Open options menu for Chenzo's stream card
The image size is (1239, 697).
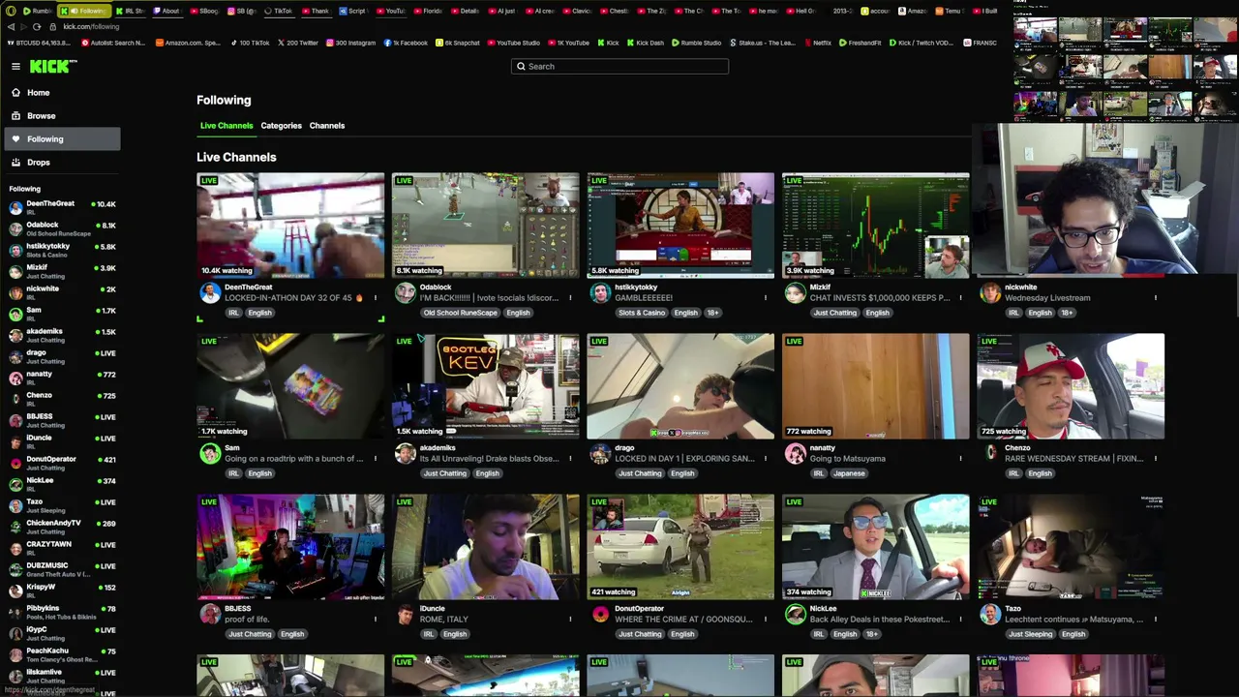(x=1156, y=459)
